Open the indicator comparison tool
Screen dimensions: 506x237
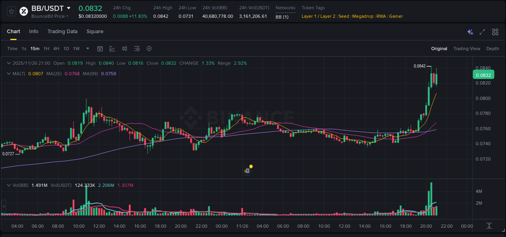click(125, 48)
